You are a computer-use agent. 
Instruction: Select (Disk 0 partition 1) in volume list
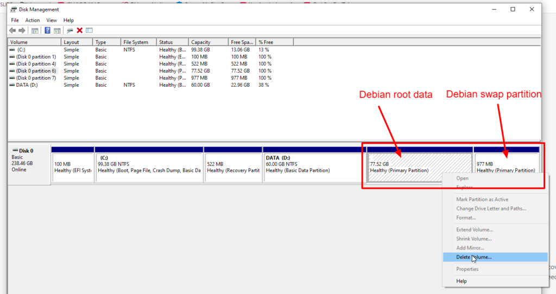(36, 57)
